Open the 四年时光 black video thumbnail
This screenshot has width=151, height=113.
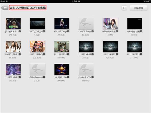tap(135, 23)
